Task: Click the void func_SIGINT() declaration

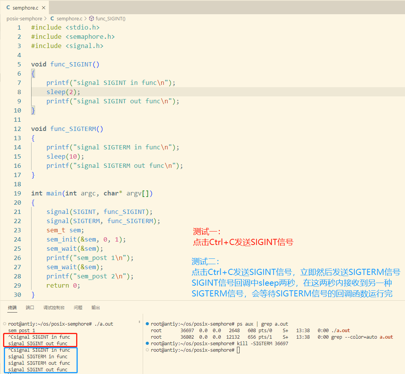Action: (65, 64)
